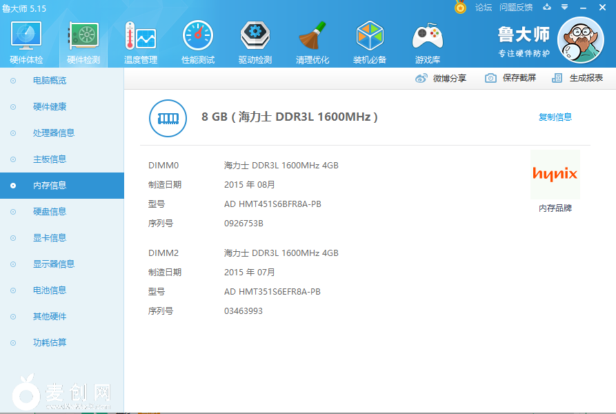The image size is (616, 414).
Task: Click the 复制信息 copy info link
Action: tap(555, 117)
